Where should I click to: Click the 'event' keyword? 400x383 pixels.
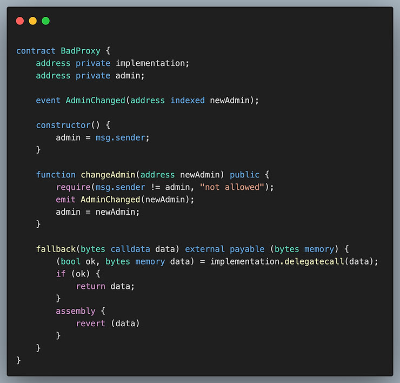pyautogui.click(x=48, y=100)
